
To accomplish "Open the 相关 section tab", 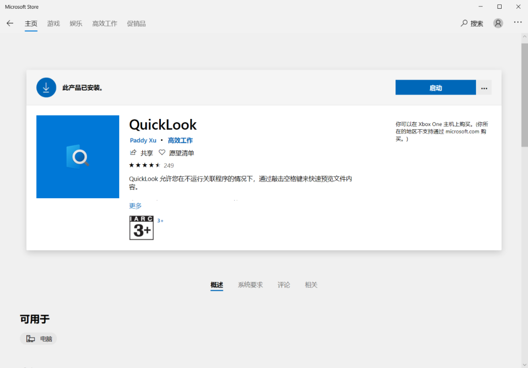I will 311,285.
